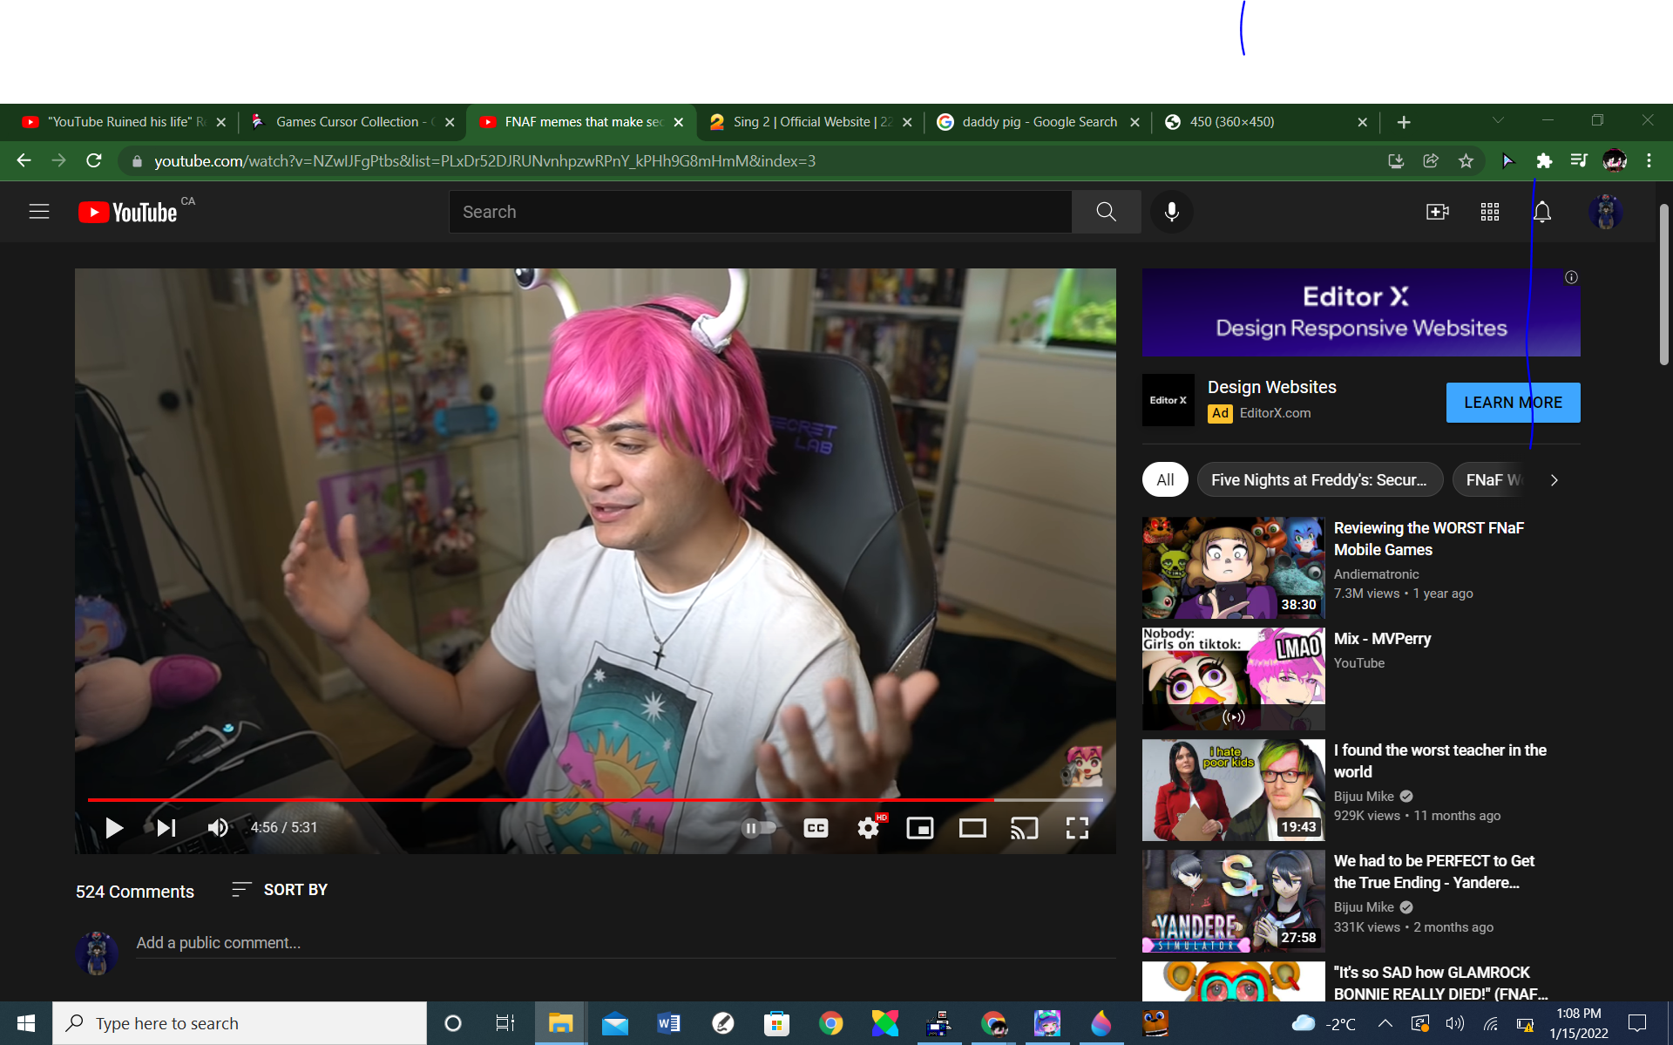Expand more topic chips with arrow
Screen dimensions: 1673x1045
coord(1554,480)
